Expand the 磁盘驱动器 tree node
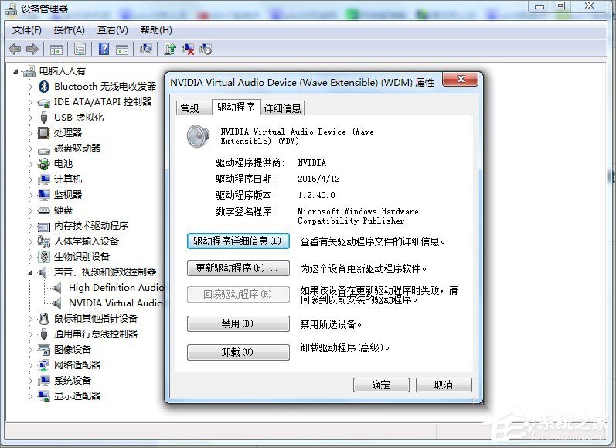Image resolution: width=616 pixels, height=448 pixels. click(31, 149)
